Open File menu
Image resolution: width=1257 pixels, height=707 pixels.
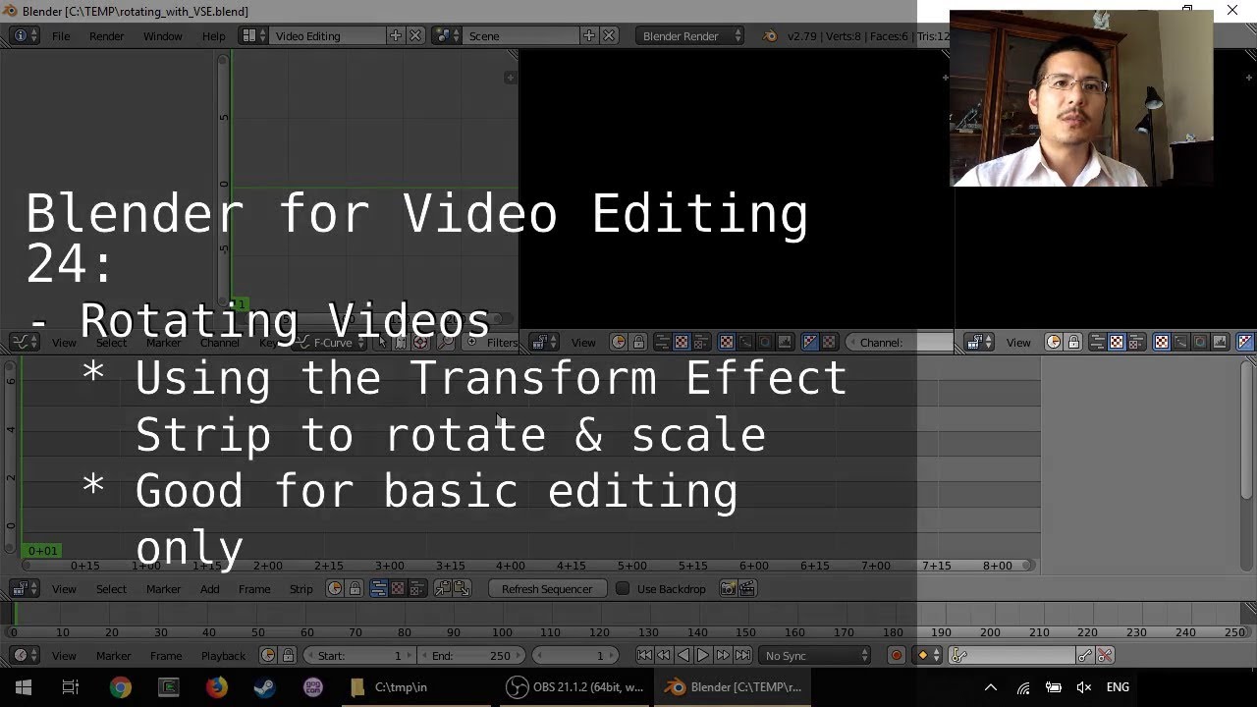pos(61,35)
